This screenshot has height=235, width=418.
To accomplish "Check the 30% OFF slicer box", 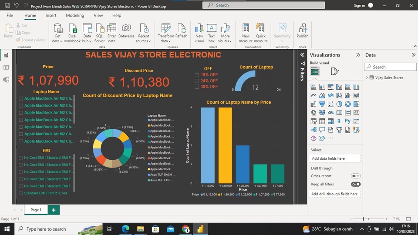I will point(197,87).
